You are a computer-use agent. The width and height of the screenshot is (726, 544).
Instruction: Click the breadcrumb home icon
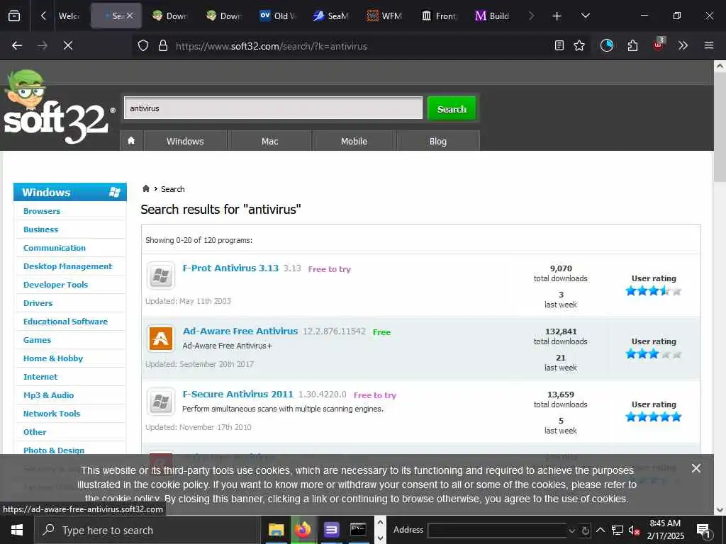[146, 188]
